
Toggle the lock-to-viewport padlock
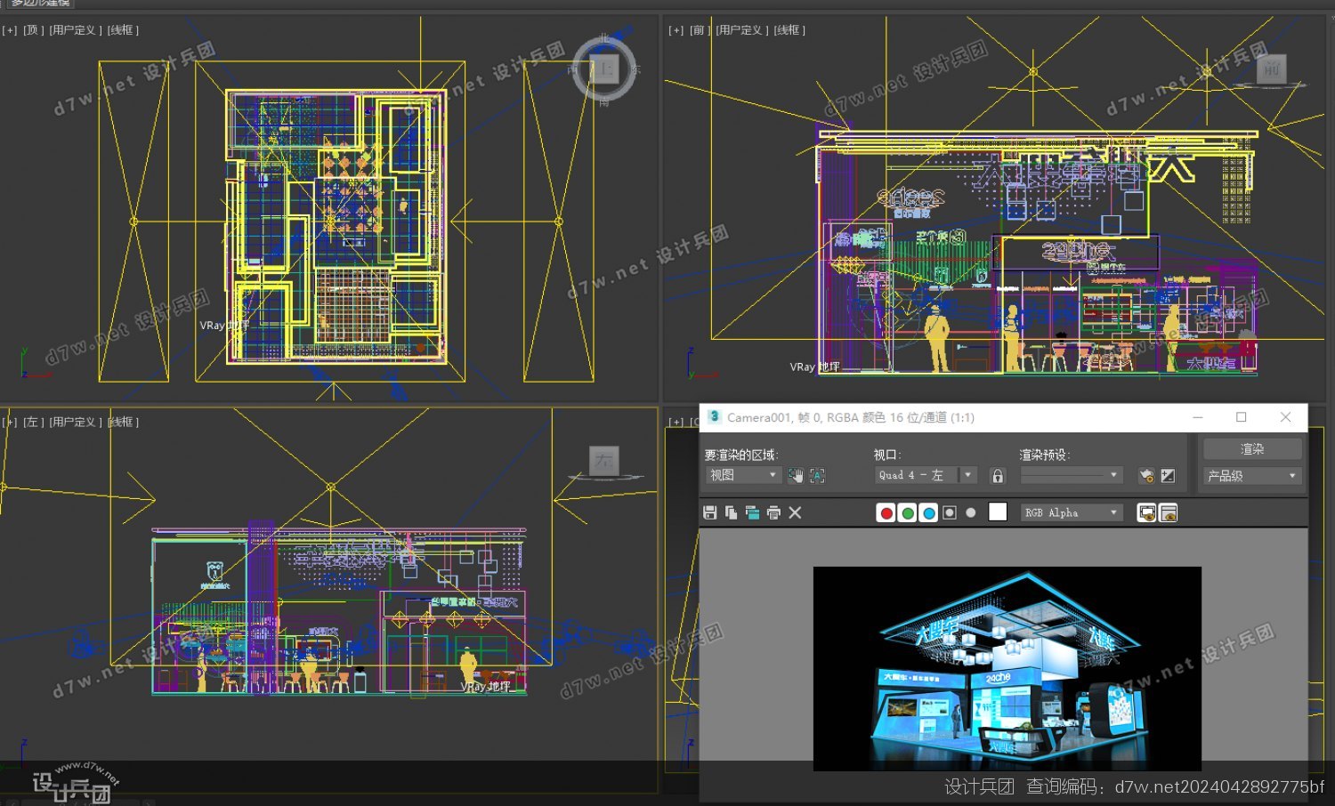998,476
